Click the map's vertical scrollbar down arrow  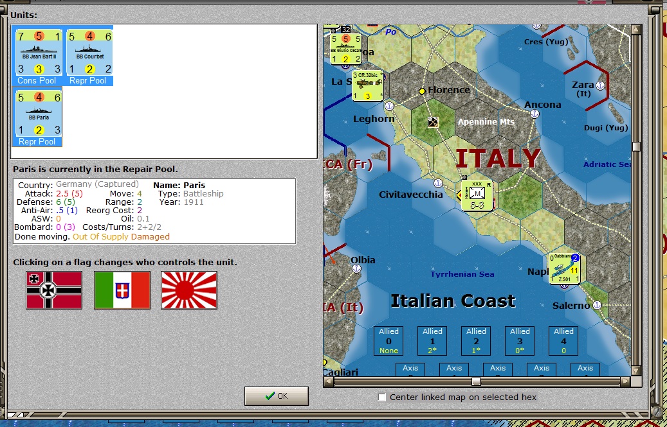(636, 370)
